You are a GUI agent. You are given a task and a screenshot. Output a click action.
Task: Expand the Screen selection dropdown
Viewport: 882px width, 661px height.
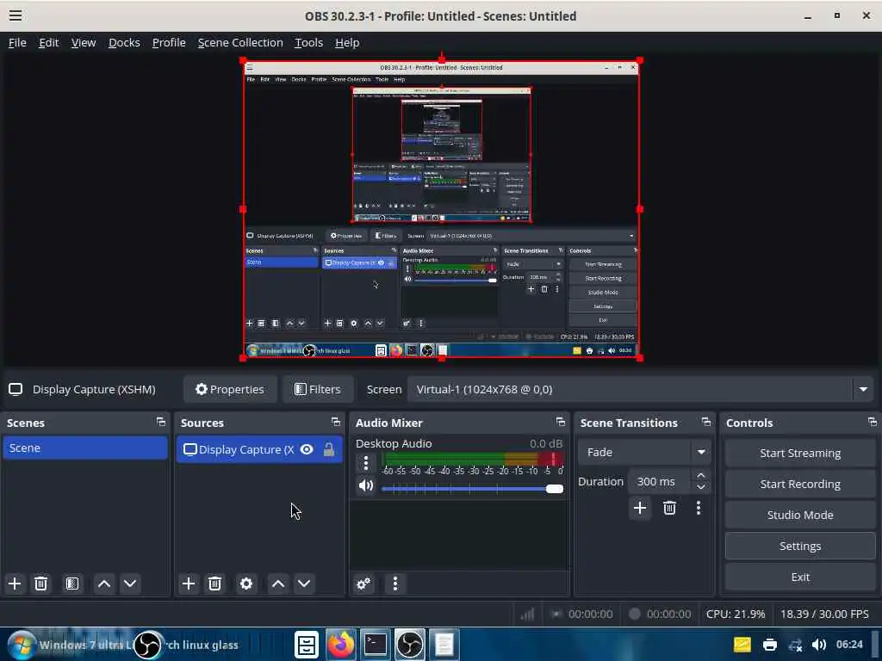click(x=863, y=389)
